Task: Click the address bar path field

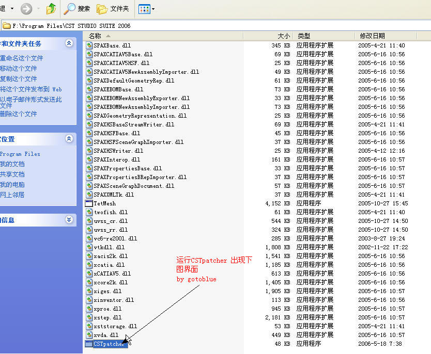Action: (x=215, y=26)
